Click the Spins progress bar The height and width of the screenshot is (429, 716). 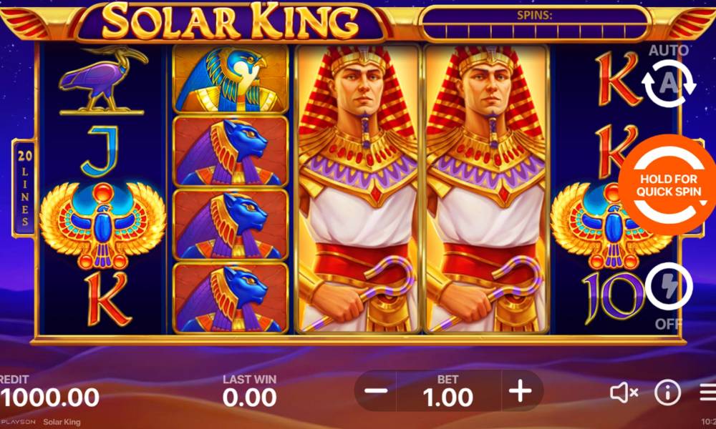[x=535, y=24]
